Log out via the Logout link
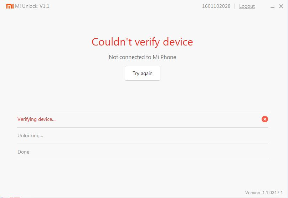 tap(247, 6)
